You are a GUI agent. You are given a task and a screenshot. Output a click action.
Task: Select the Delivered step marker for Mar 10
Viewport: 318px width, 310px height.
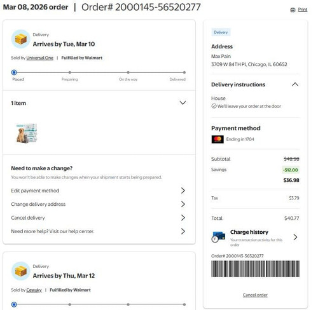[x=184, y=72]
